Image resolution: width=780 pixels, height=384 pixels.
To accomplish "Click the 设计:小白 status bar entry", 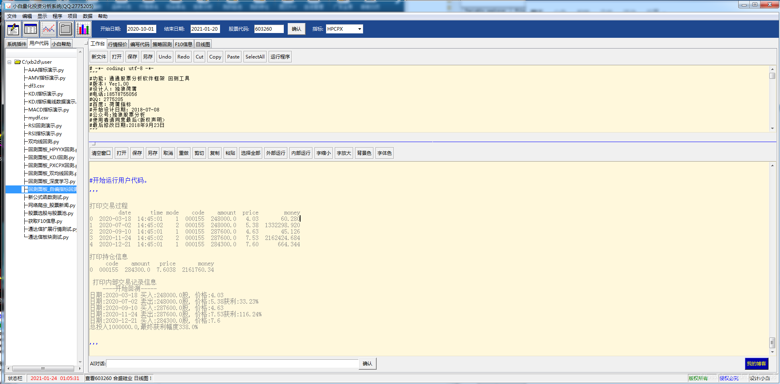I will pos(760,378).
